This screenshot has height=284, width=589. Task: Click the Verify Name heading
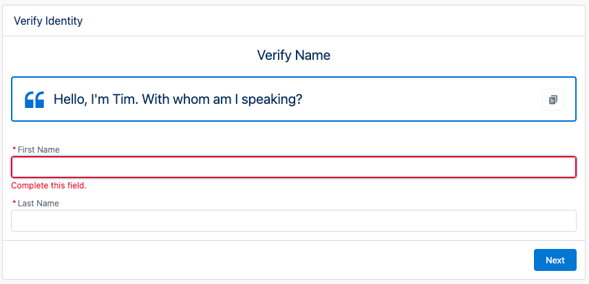point(294,55)
